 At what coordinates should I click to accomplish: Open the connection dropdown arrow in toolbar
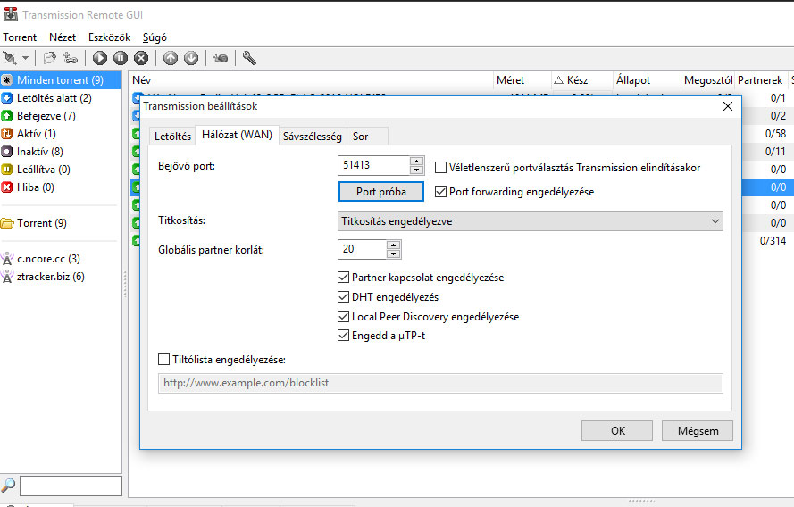tap(25, 58)
